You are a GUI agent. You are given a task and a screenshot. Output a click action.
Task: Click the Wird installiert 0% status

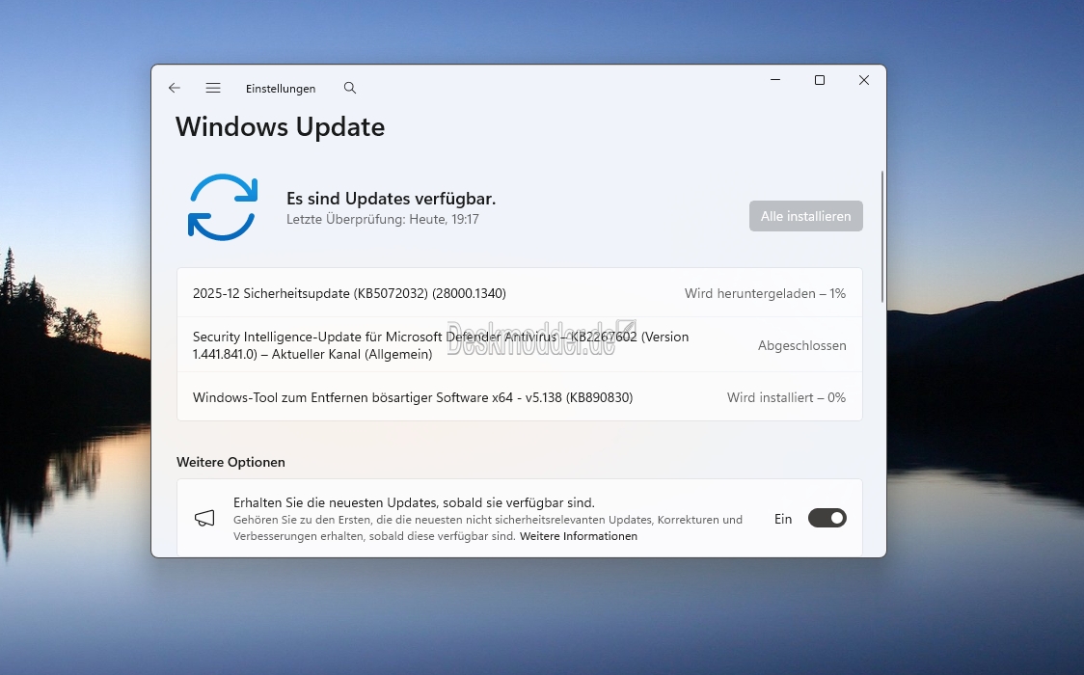(786, 397)
